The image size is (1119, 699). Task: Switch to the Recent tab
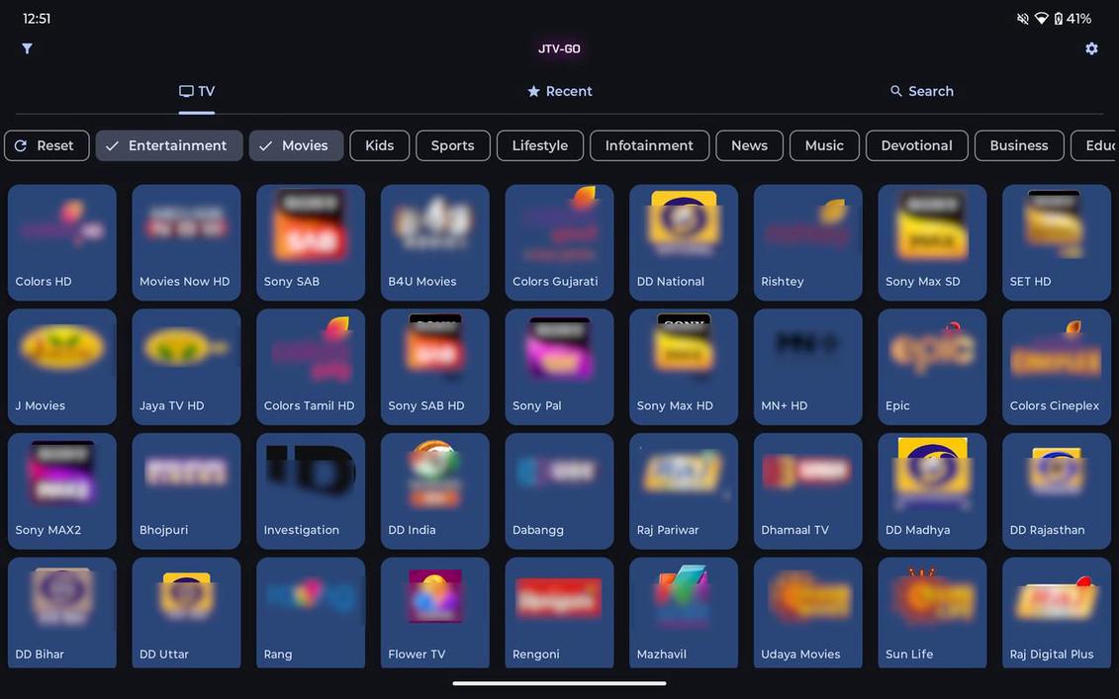[560, 91]
